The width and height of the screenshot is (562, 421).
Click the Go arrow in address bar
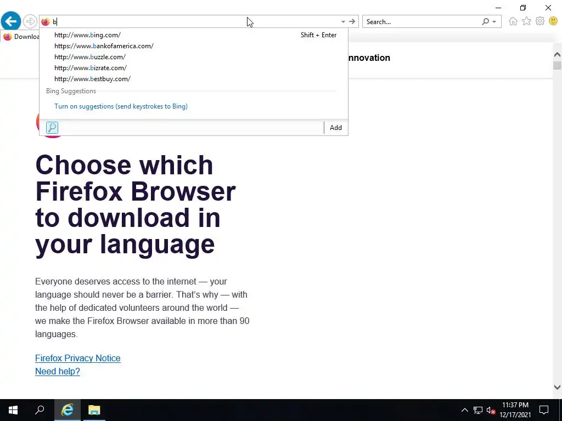point(352,22)
